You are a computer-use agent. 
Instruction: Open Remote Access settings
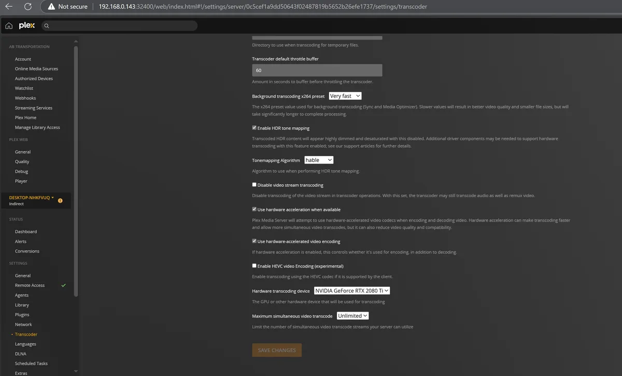[x=30, y=285]
